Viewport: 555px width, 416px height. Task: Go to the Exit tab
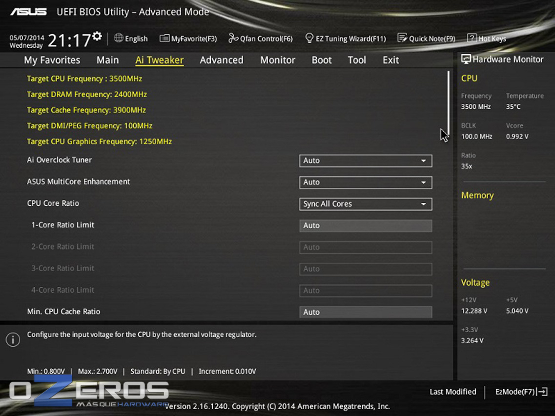tap(391, 60)
